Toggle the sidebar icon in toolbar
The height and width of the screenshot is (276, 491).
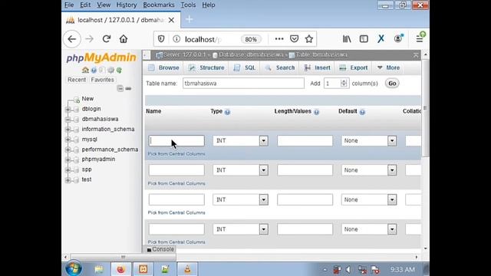point(364,39)
